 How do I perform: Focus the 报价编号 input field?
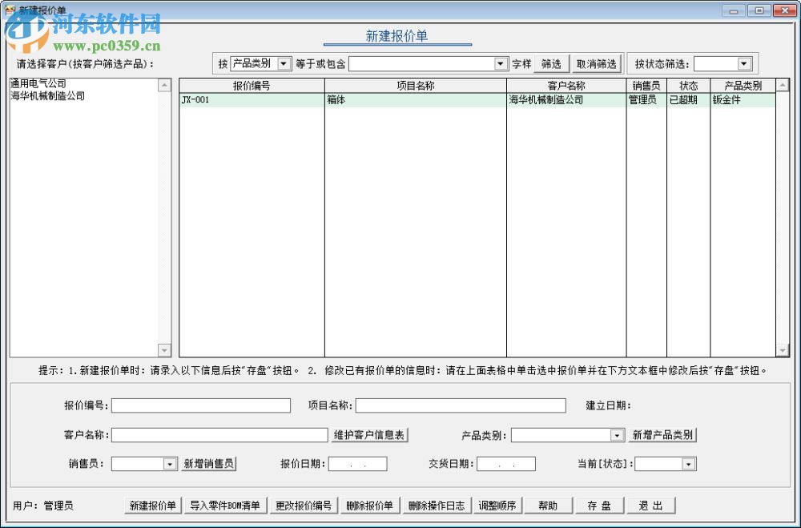click(x=201, y=405)
